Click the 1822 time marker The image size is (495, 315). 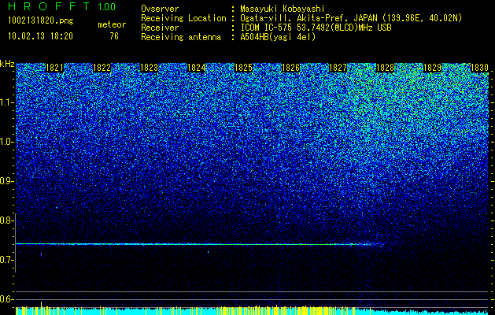coord(102,68)
